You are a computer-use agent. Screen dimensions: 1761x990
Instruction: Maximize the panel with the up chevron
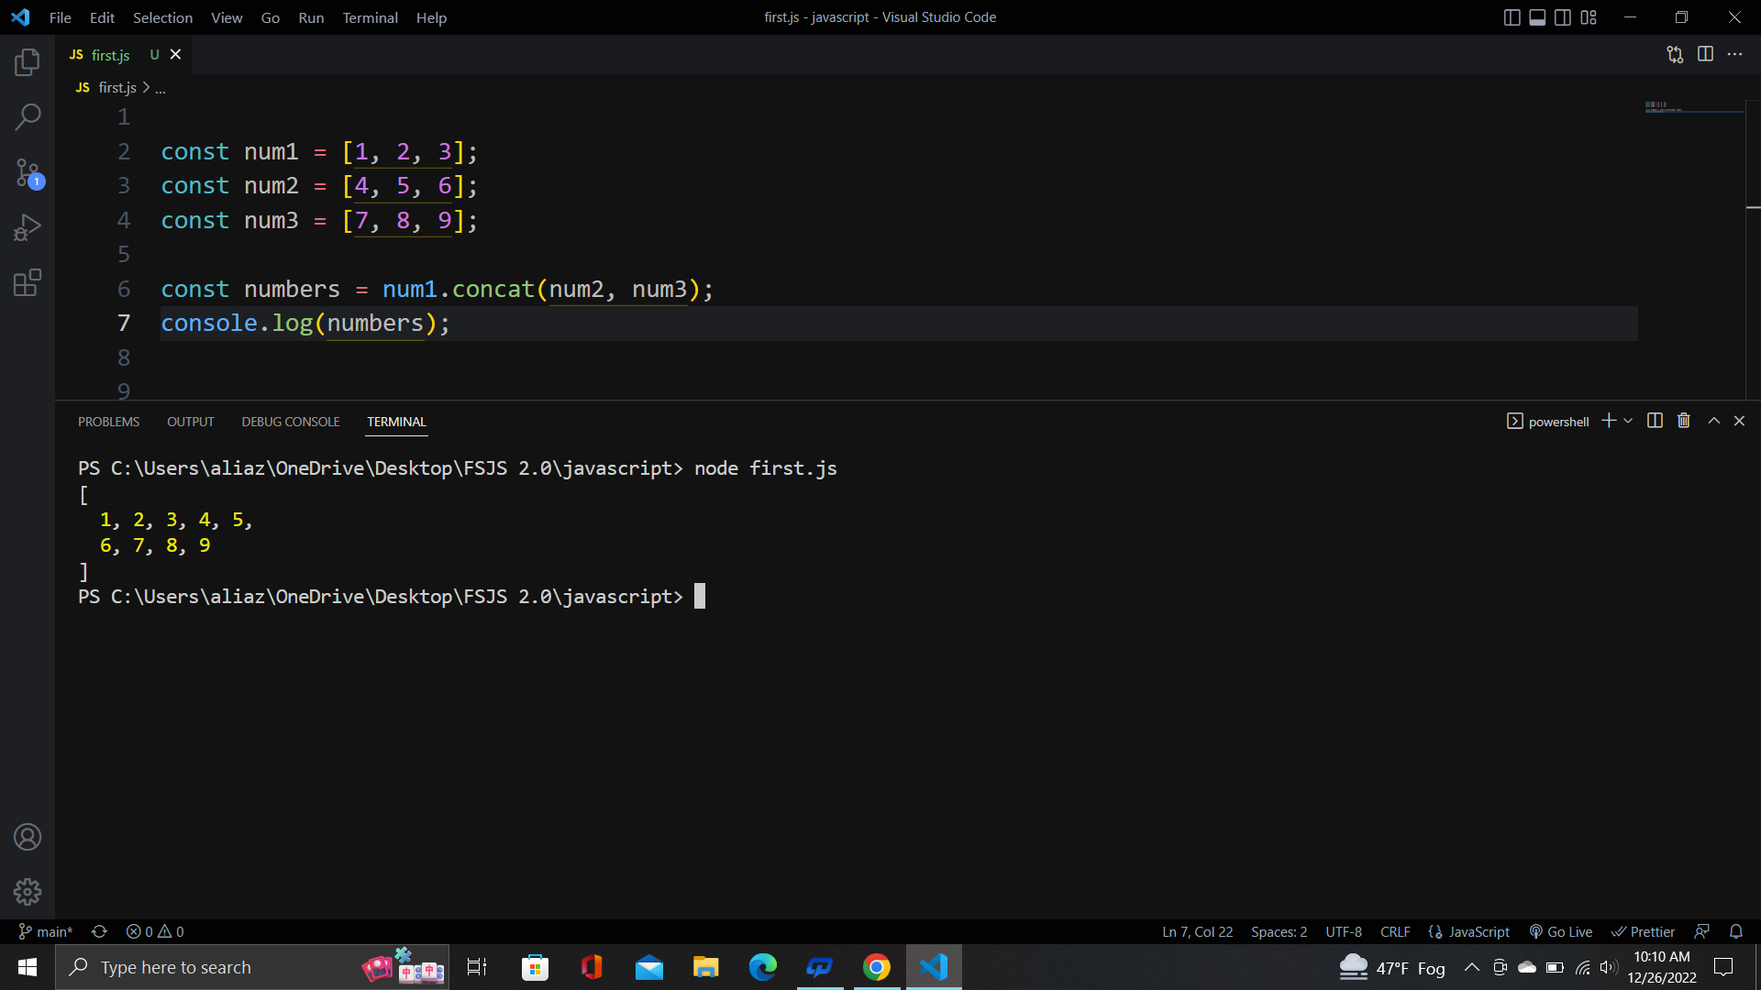point(1713,421)
